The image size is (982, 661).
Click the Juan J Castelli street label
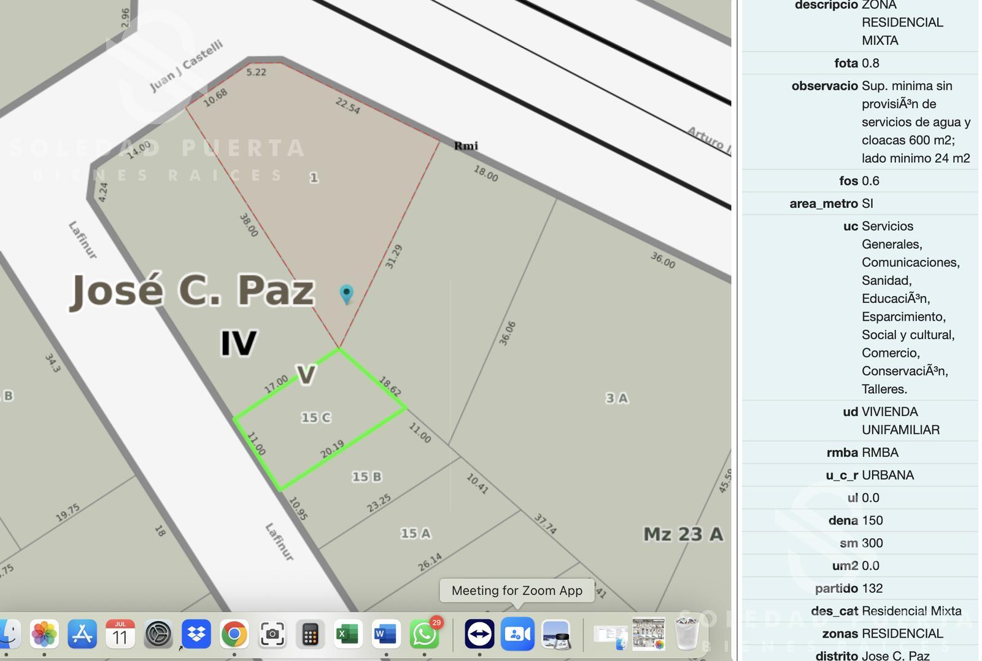tap(186, 66)
